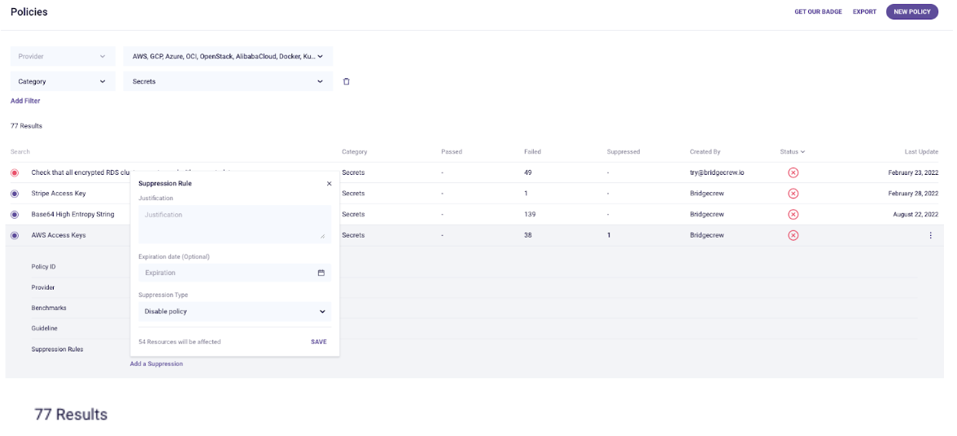This screenshot has width=957, height=436.
Task: Click the Add a Suppression link
Action: [x=156, y=364]
